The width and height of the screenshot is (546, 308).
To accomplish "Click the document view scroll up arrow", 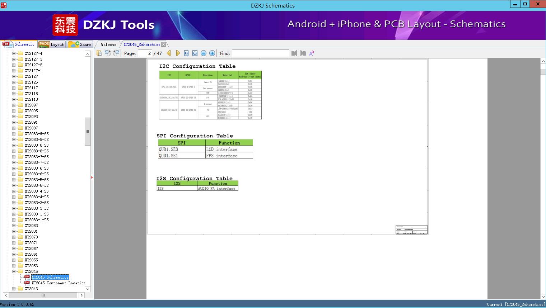I will [543, 61].
